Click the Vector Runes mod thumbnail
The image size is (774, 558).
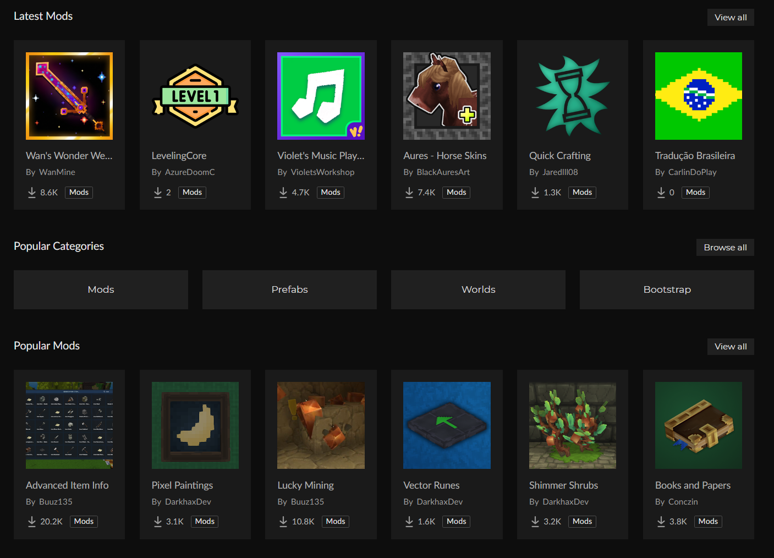coord(447,425)
